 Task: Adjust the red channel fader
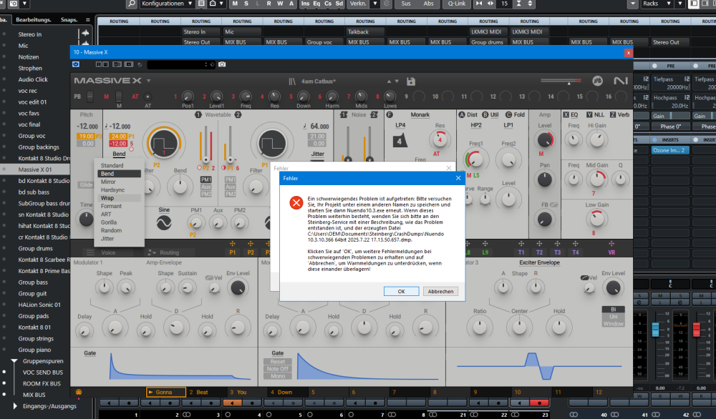point(697,329)
